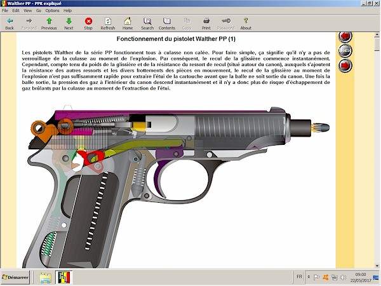Image resolution: width=381 pixels, height=286 pixels.
Task: Click the app icon in the title bar
Action: [x=3, y=3]
